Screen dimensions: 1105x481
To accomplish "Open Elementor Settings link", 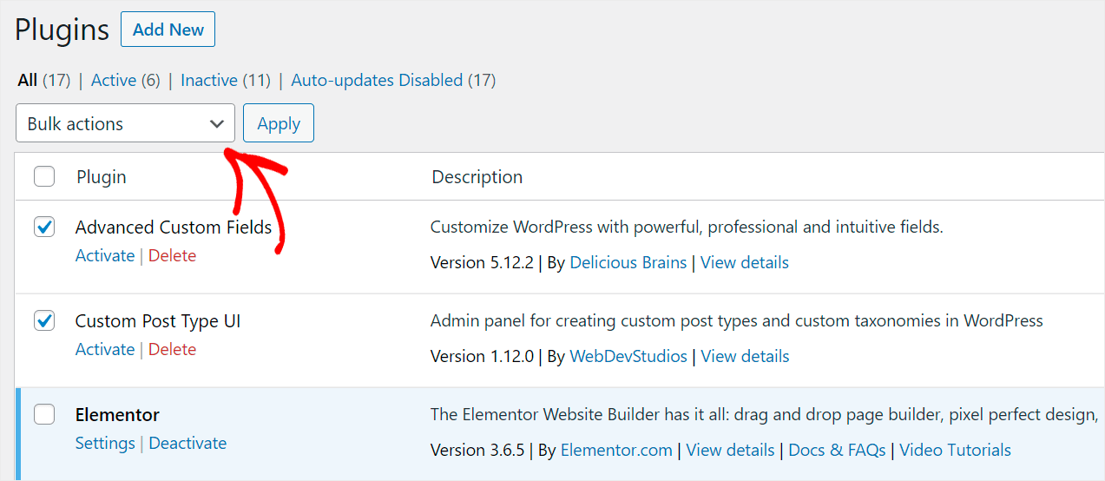I will (x=105, y=443).
